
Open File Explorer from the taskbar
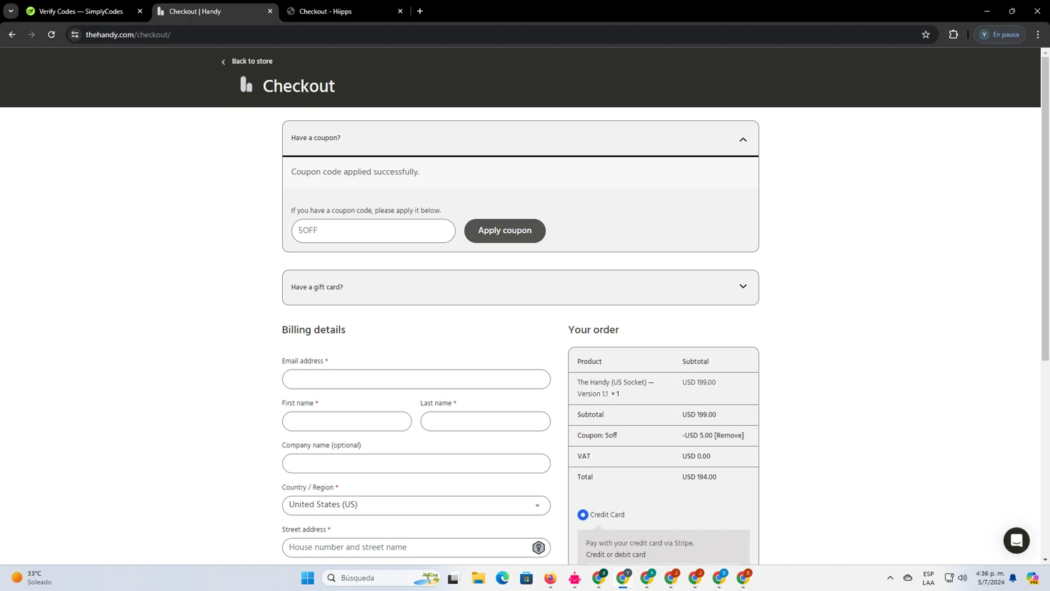point(478,578)
